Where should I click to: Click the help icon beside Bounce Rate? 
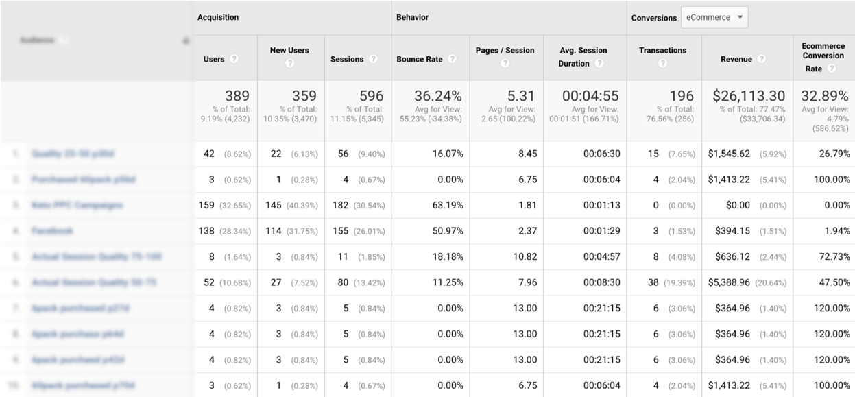click(453, 60)
